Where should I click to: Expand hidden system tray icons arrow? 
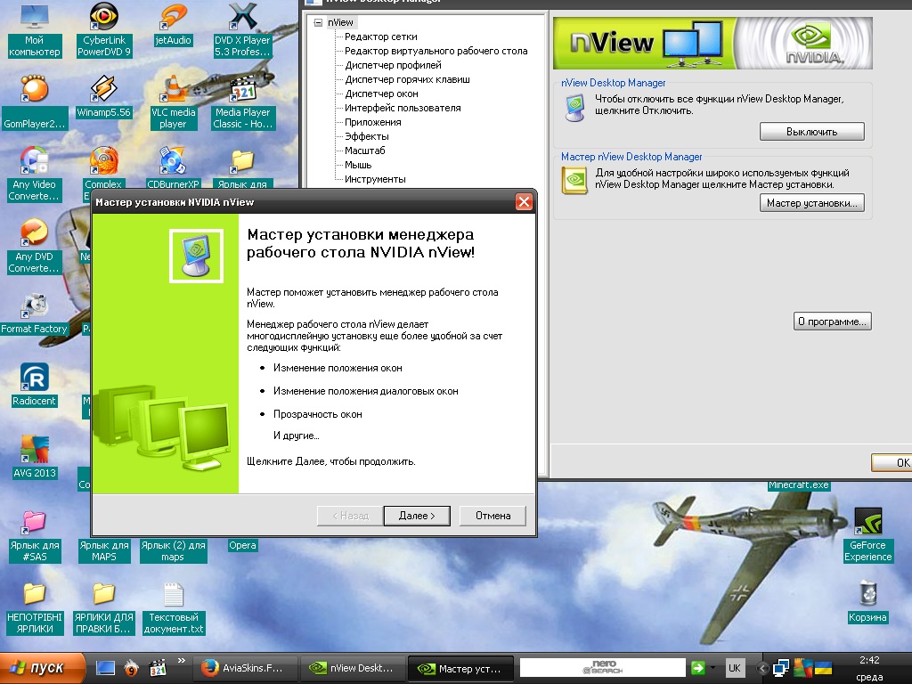tap(762, 668)
